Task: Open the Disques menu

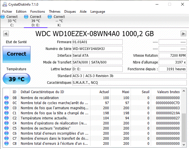Action: [70, 12]
